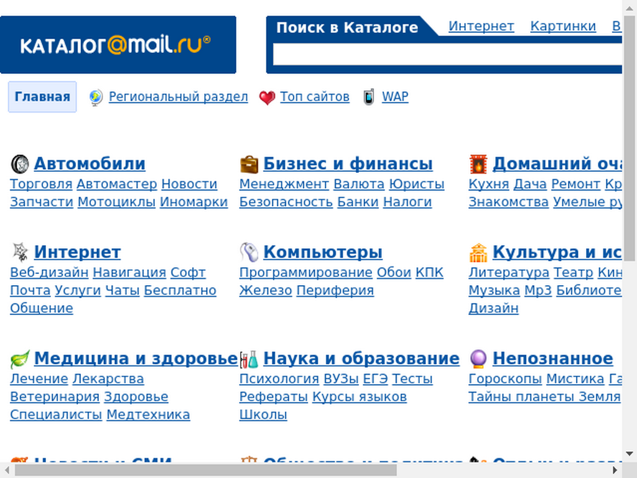
Task: Click the red heart icon beside Топ сайтов
Action: (267, 98)
